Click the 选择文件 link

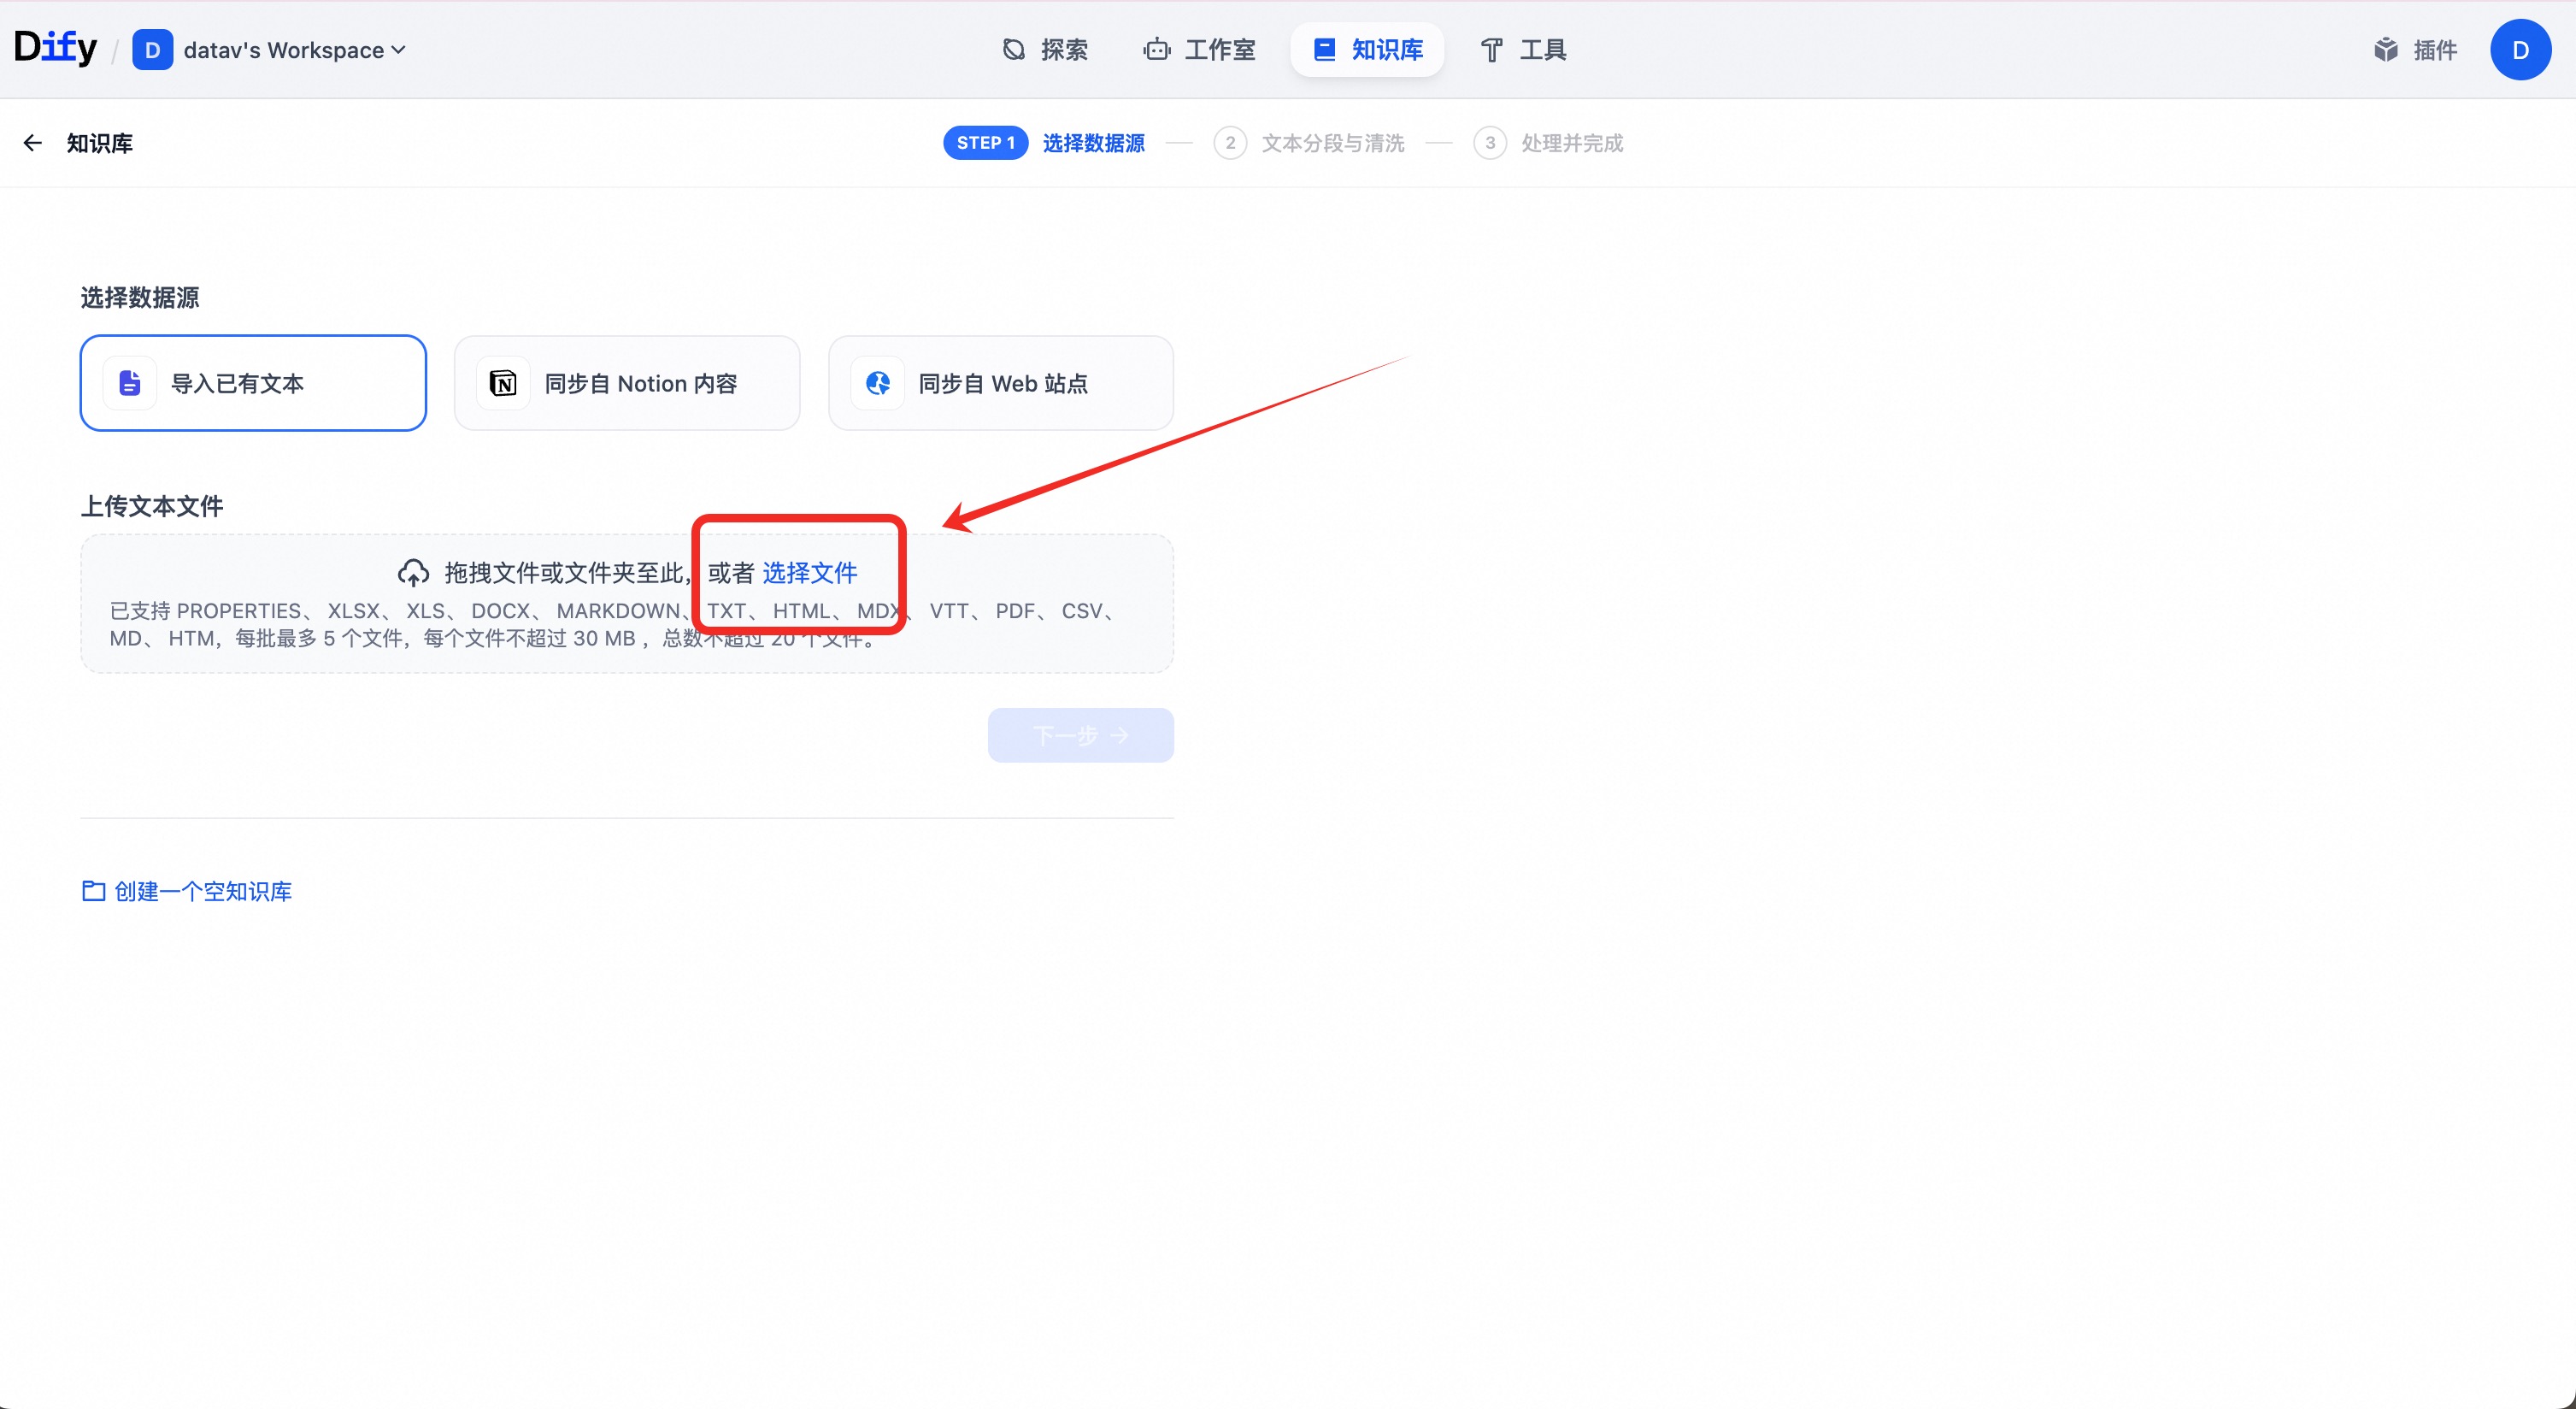(x=809, y=573)
